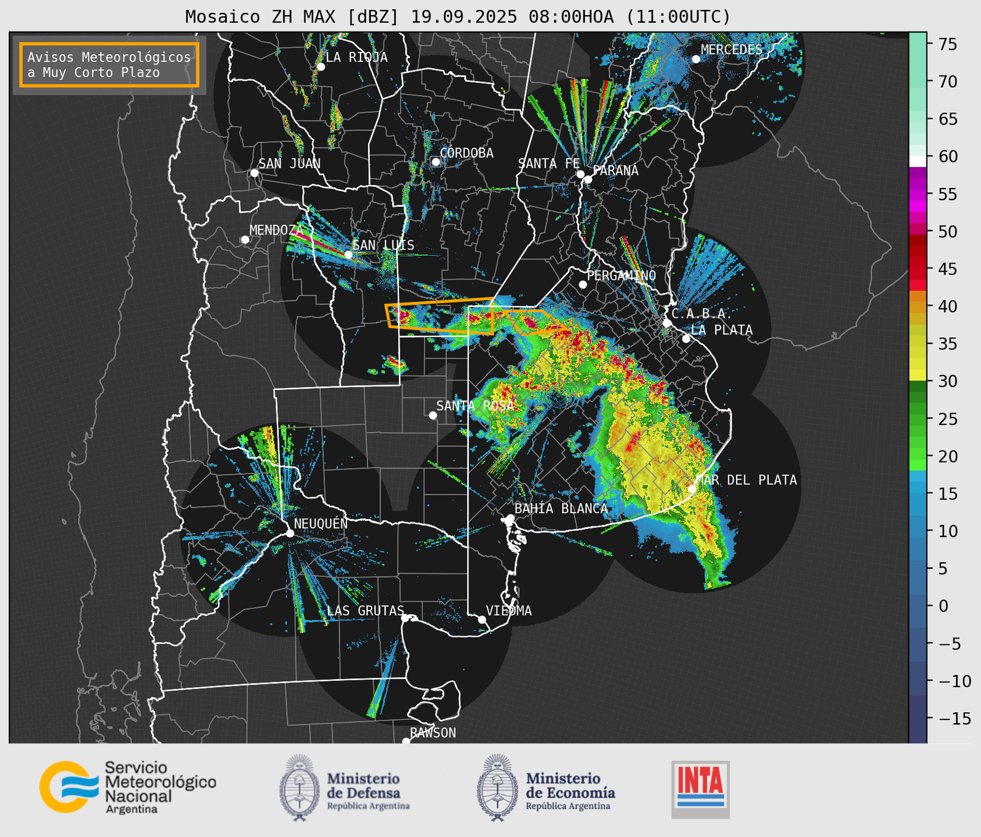
Task: Click the westernmost orange warning polygon near San Luis
Action: pos(440,315)
